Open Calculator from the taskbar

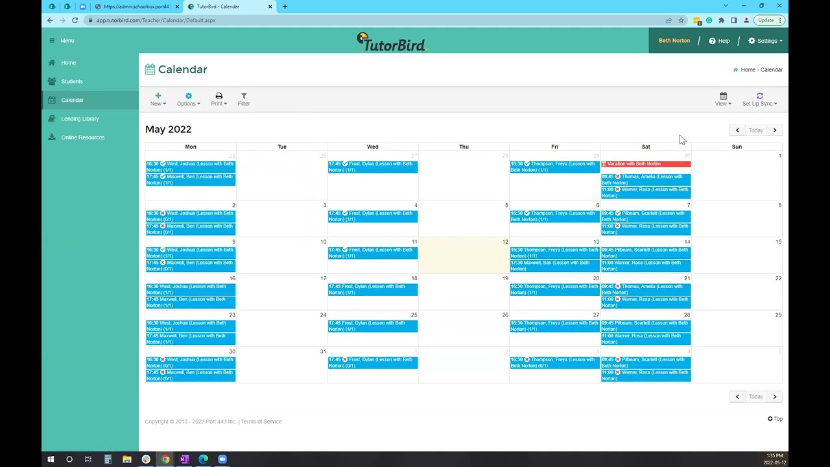[x=108, y=459]
